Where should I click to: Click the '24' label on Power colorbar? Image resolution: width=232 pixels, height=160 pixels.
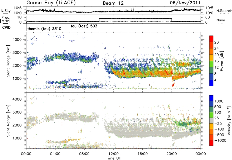[216, 49]
